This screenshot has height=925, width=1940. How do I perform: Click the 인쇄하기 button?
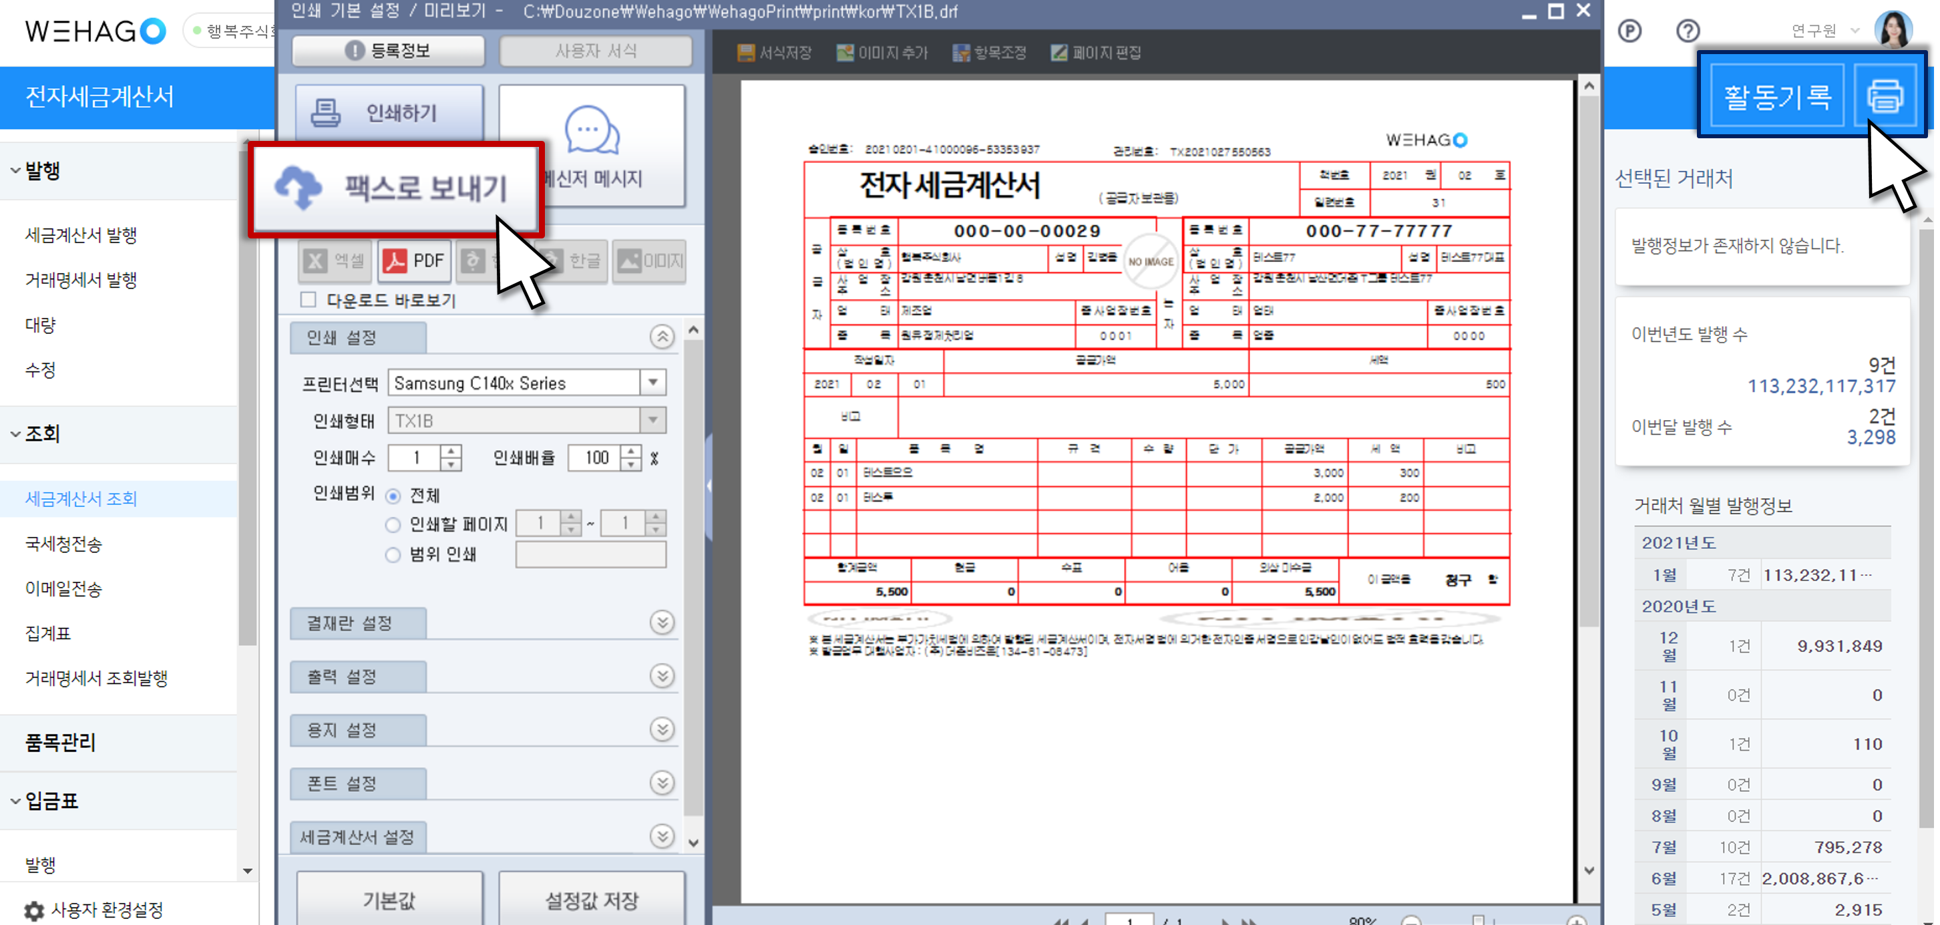(389, 113)
